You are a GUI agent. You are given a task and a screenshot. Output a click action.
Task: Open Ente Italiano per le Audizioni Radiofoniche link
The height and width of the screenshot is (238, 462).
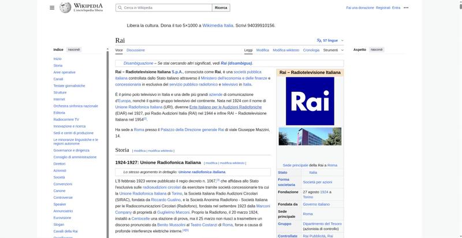coord(225,107)
